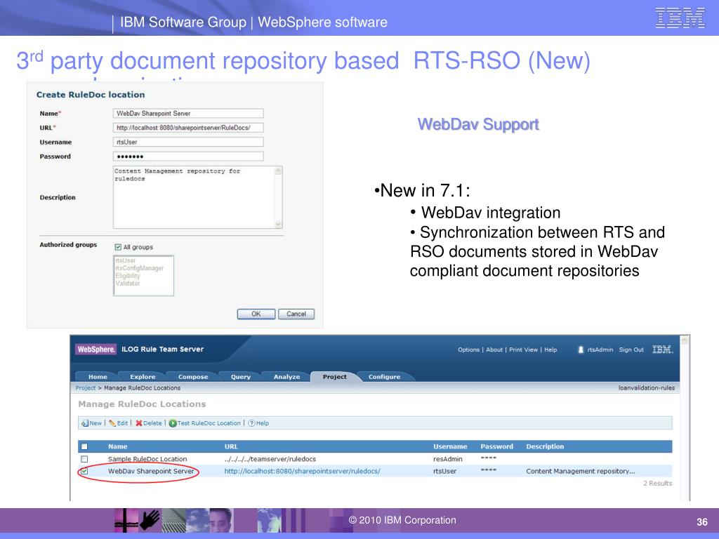
Task: Click the teamserver/ruledocs URL cell
Action: (270, 459)
